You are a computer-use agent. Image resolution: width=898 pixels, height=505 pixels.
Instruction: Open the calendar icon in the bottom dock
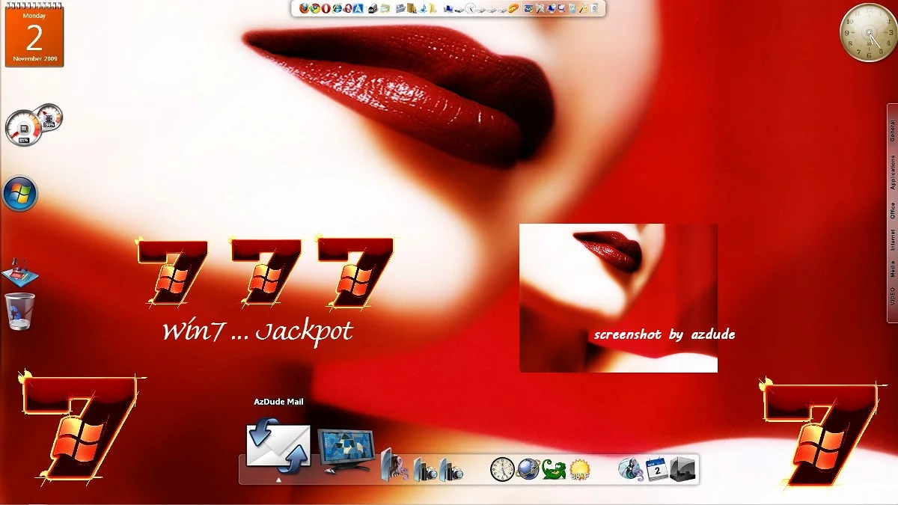coord(657,470)
